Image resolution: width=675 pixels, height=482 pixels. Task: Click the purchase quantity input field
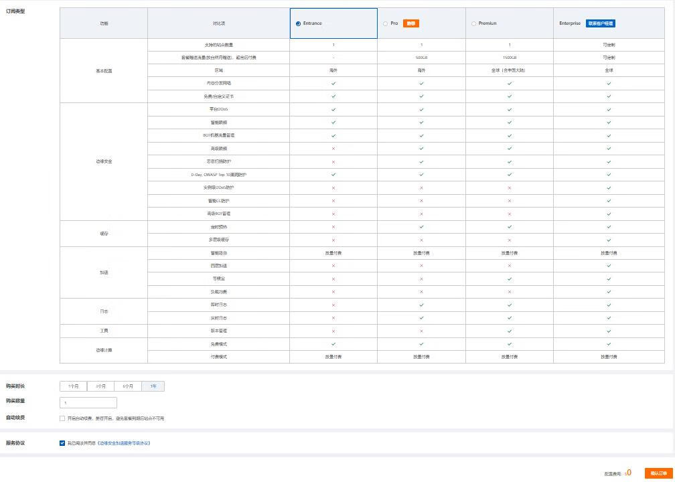(x=88, y=403)
